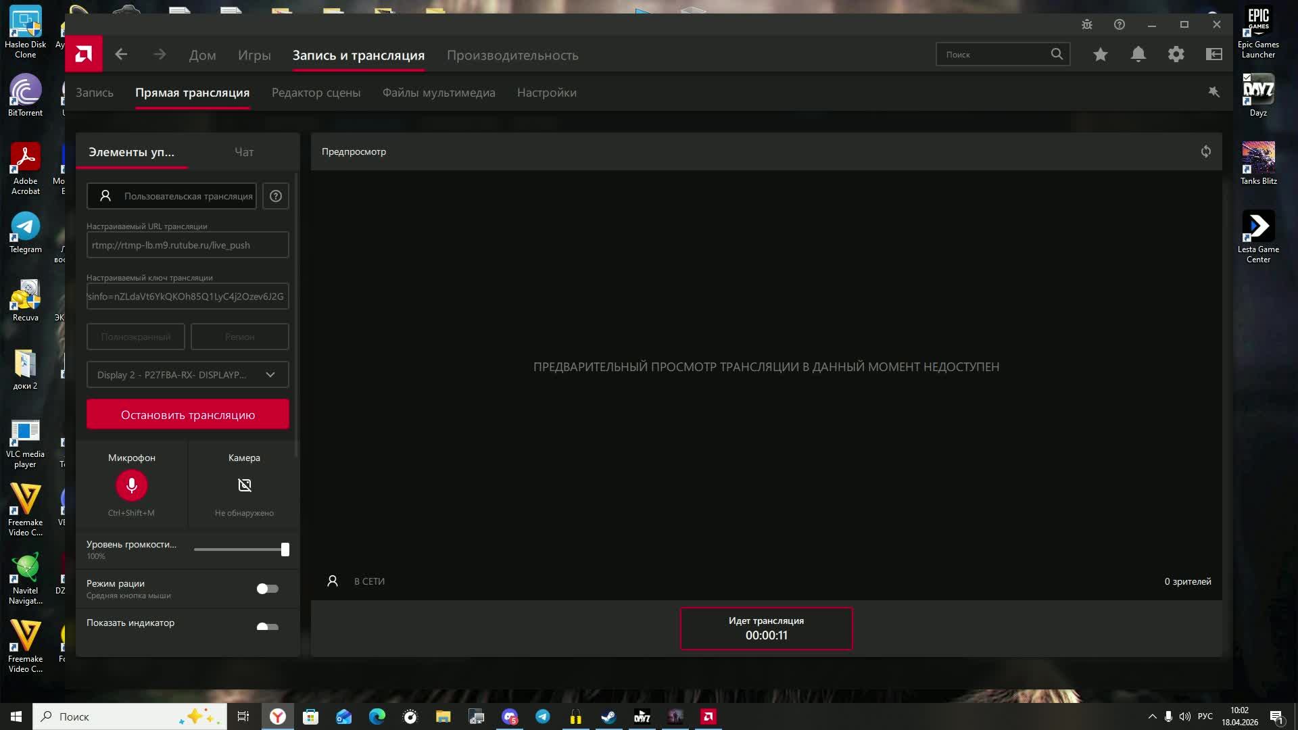Open the Windows tray hidden icons chevron
This screenshot has height=730, width=1298.
1152,716
